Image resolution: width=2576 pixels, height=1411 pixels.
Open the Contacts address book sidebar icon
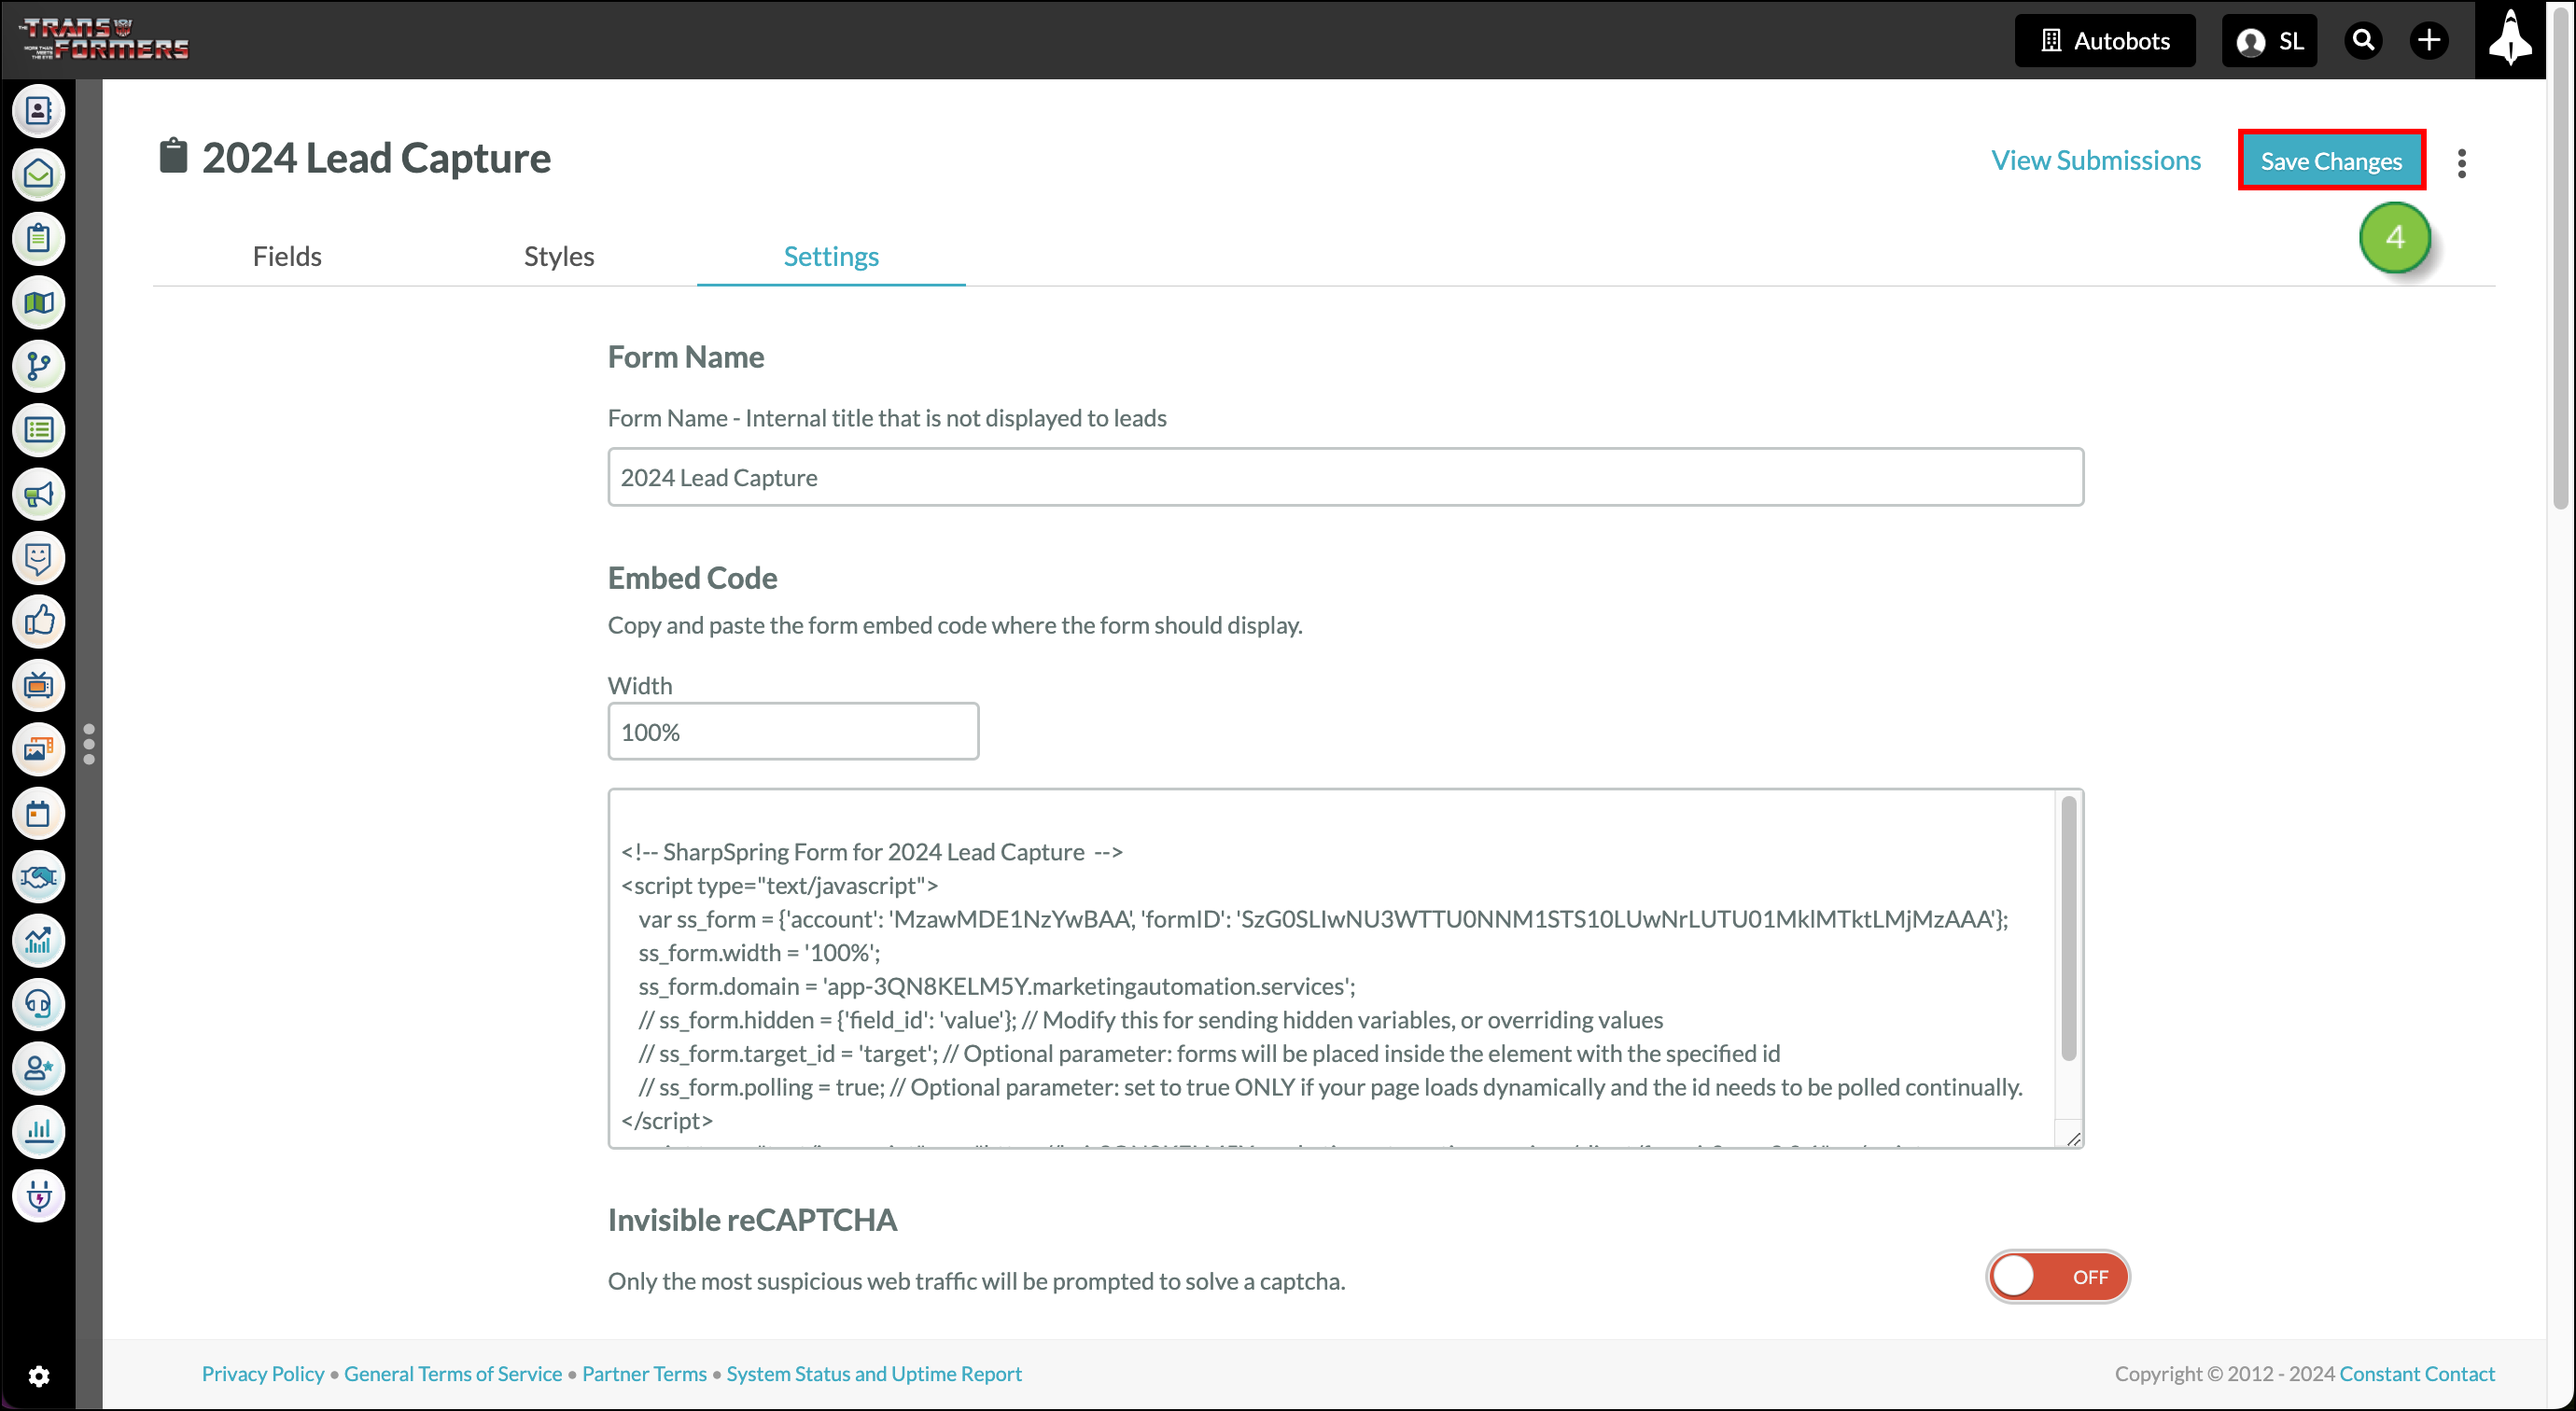tap(38, 111)
